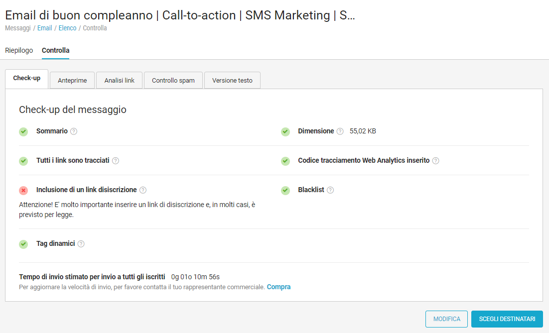This screenshot has height=333, width=549.
Task: Go to Controllo spam tab
Action: click(173, 81)
